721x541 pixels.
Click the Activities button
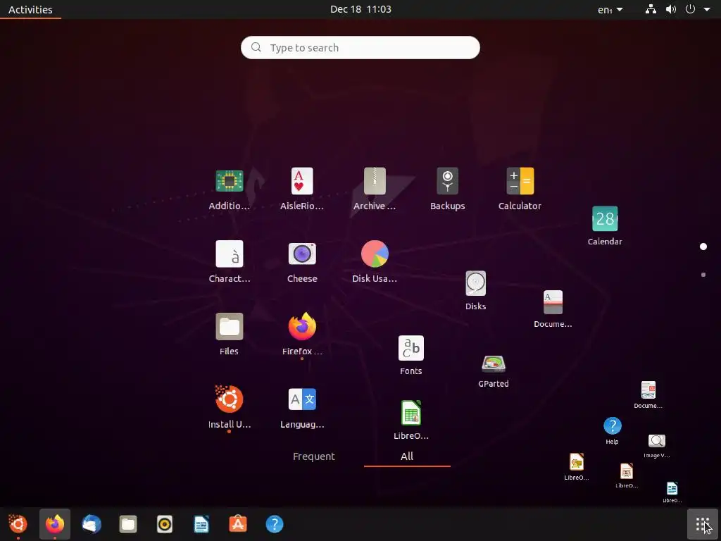30,9
